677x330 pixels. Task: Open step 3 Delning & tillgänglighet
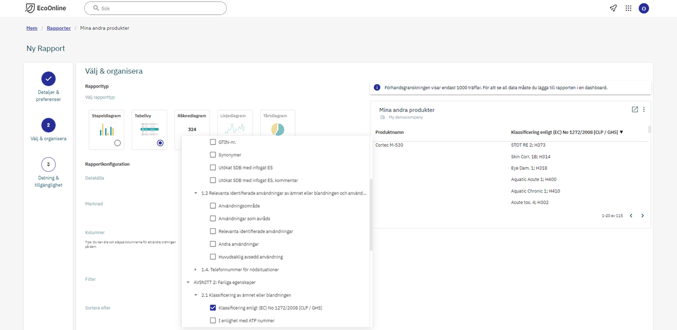coord(48,173)
